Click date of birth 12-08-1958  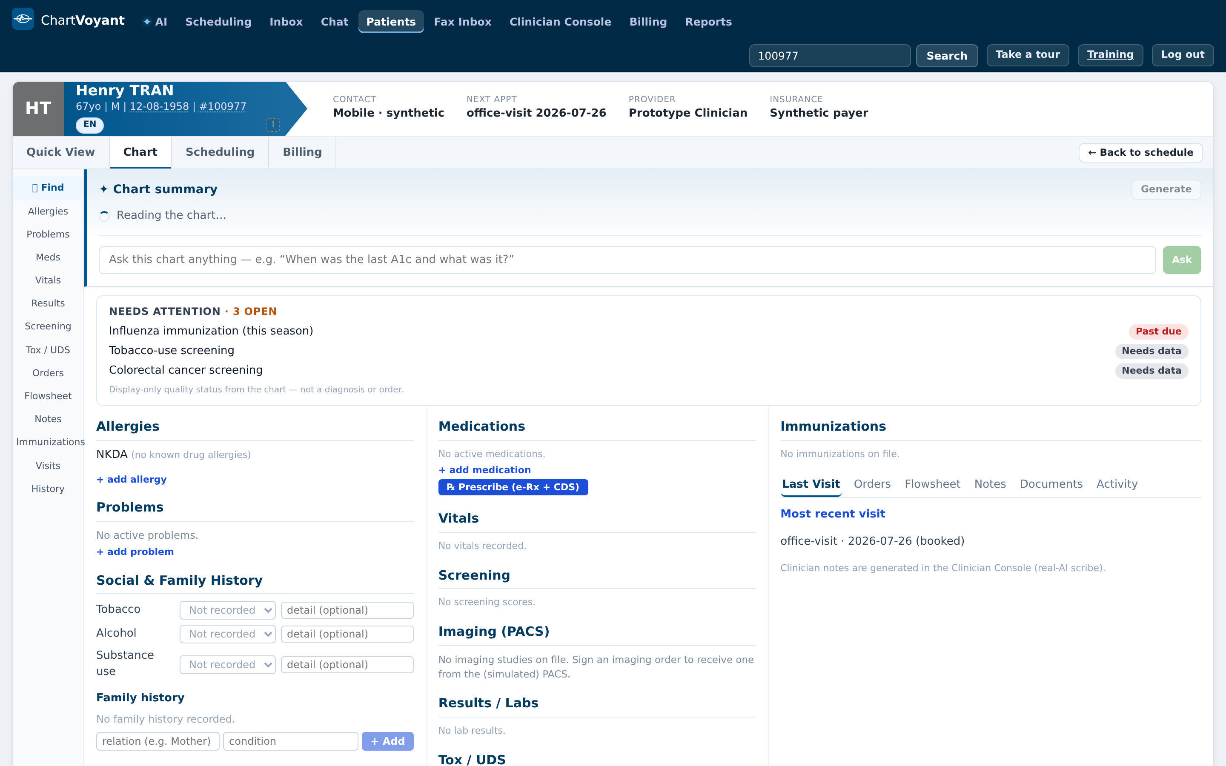tap(159, 106)
